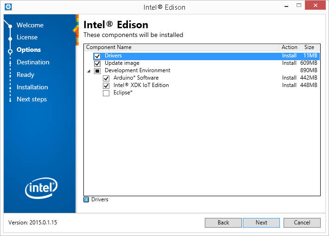
Task: Select the Drivers row label
Action: [x=114, y=56]
